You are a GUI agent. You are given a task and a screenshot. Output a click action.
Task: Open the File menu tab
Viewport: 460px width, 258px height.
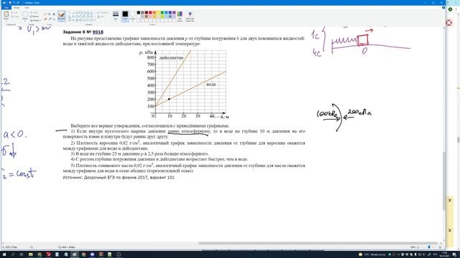(x=6, y=8)
